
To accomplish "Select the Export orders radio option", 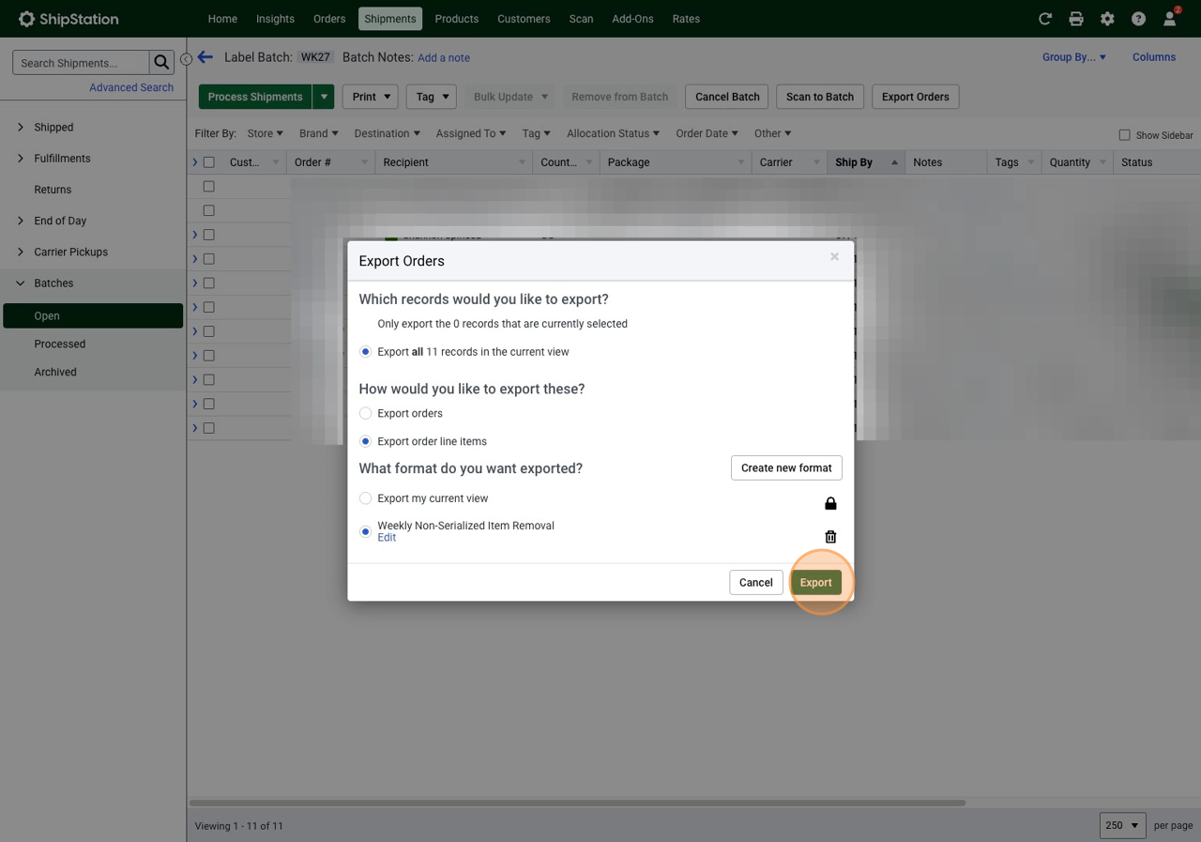I will [x=366, y=413].
